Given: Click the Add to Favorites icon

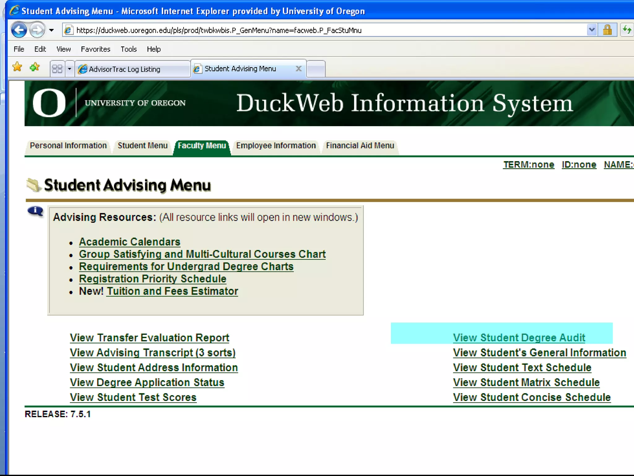Looking at the screenshot, I should tap(35, 67).
